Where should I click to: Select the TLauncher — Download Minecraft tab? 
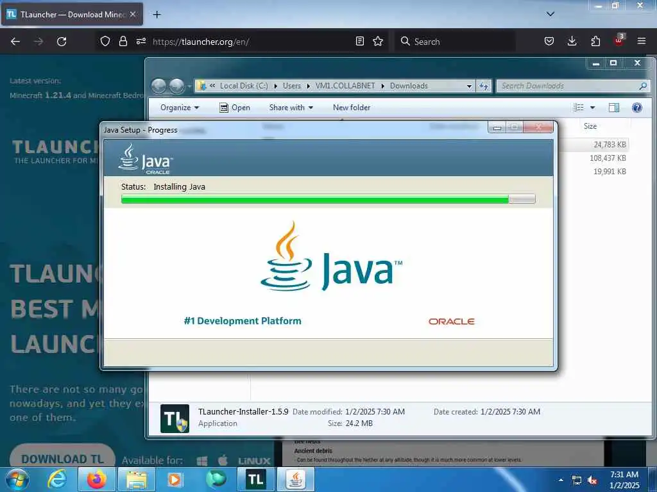point(72,15)
